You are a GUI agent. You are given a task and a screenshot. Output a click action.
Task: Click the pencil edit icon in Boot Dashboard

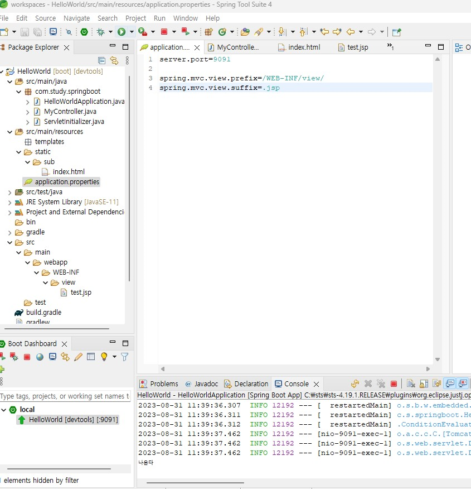pos(78,357)
